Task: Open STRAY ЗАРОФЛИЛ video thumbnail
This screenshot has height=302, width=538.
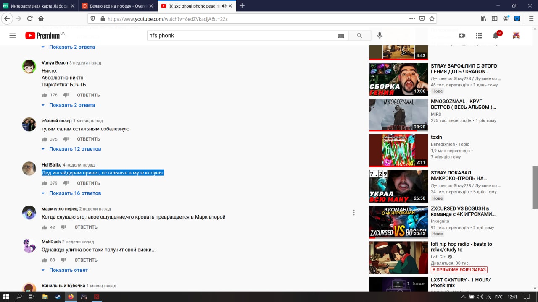Action: tap(398, 79)
